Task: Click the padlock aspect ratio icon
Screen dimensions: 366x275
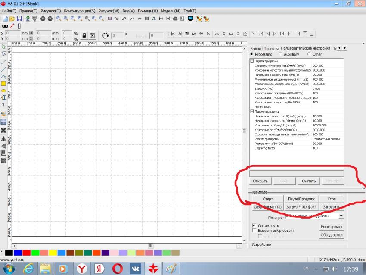Action: 84,35
